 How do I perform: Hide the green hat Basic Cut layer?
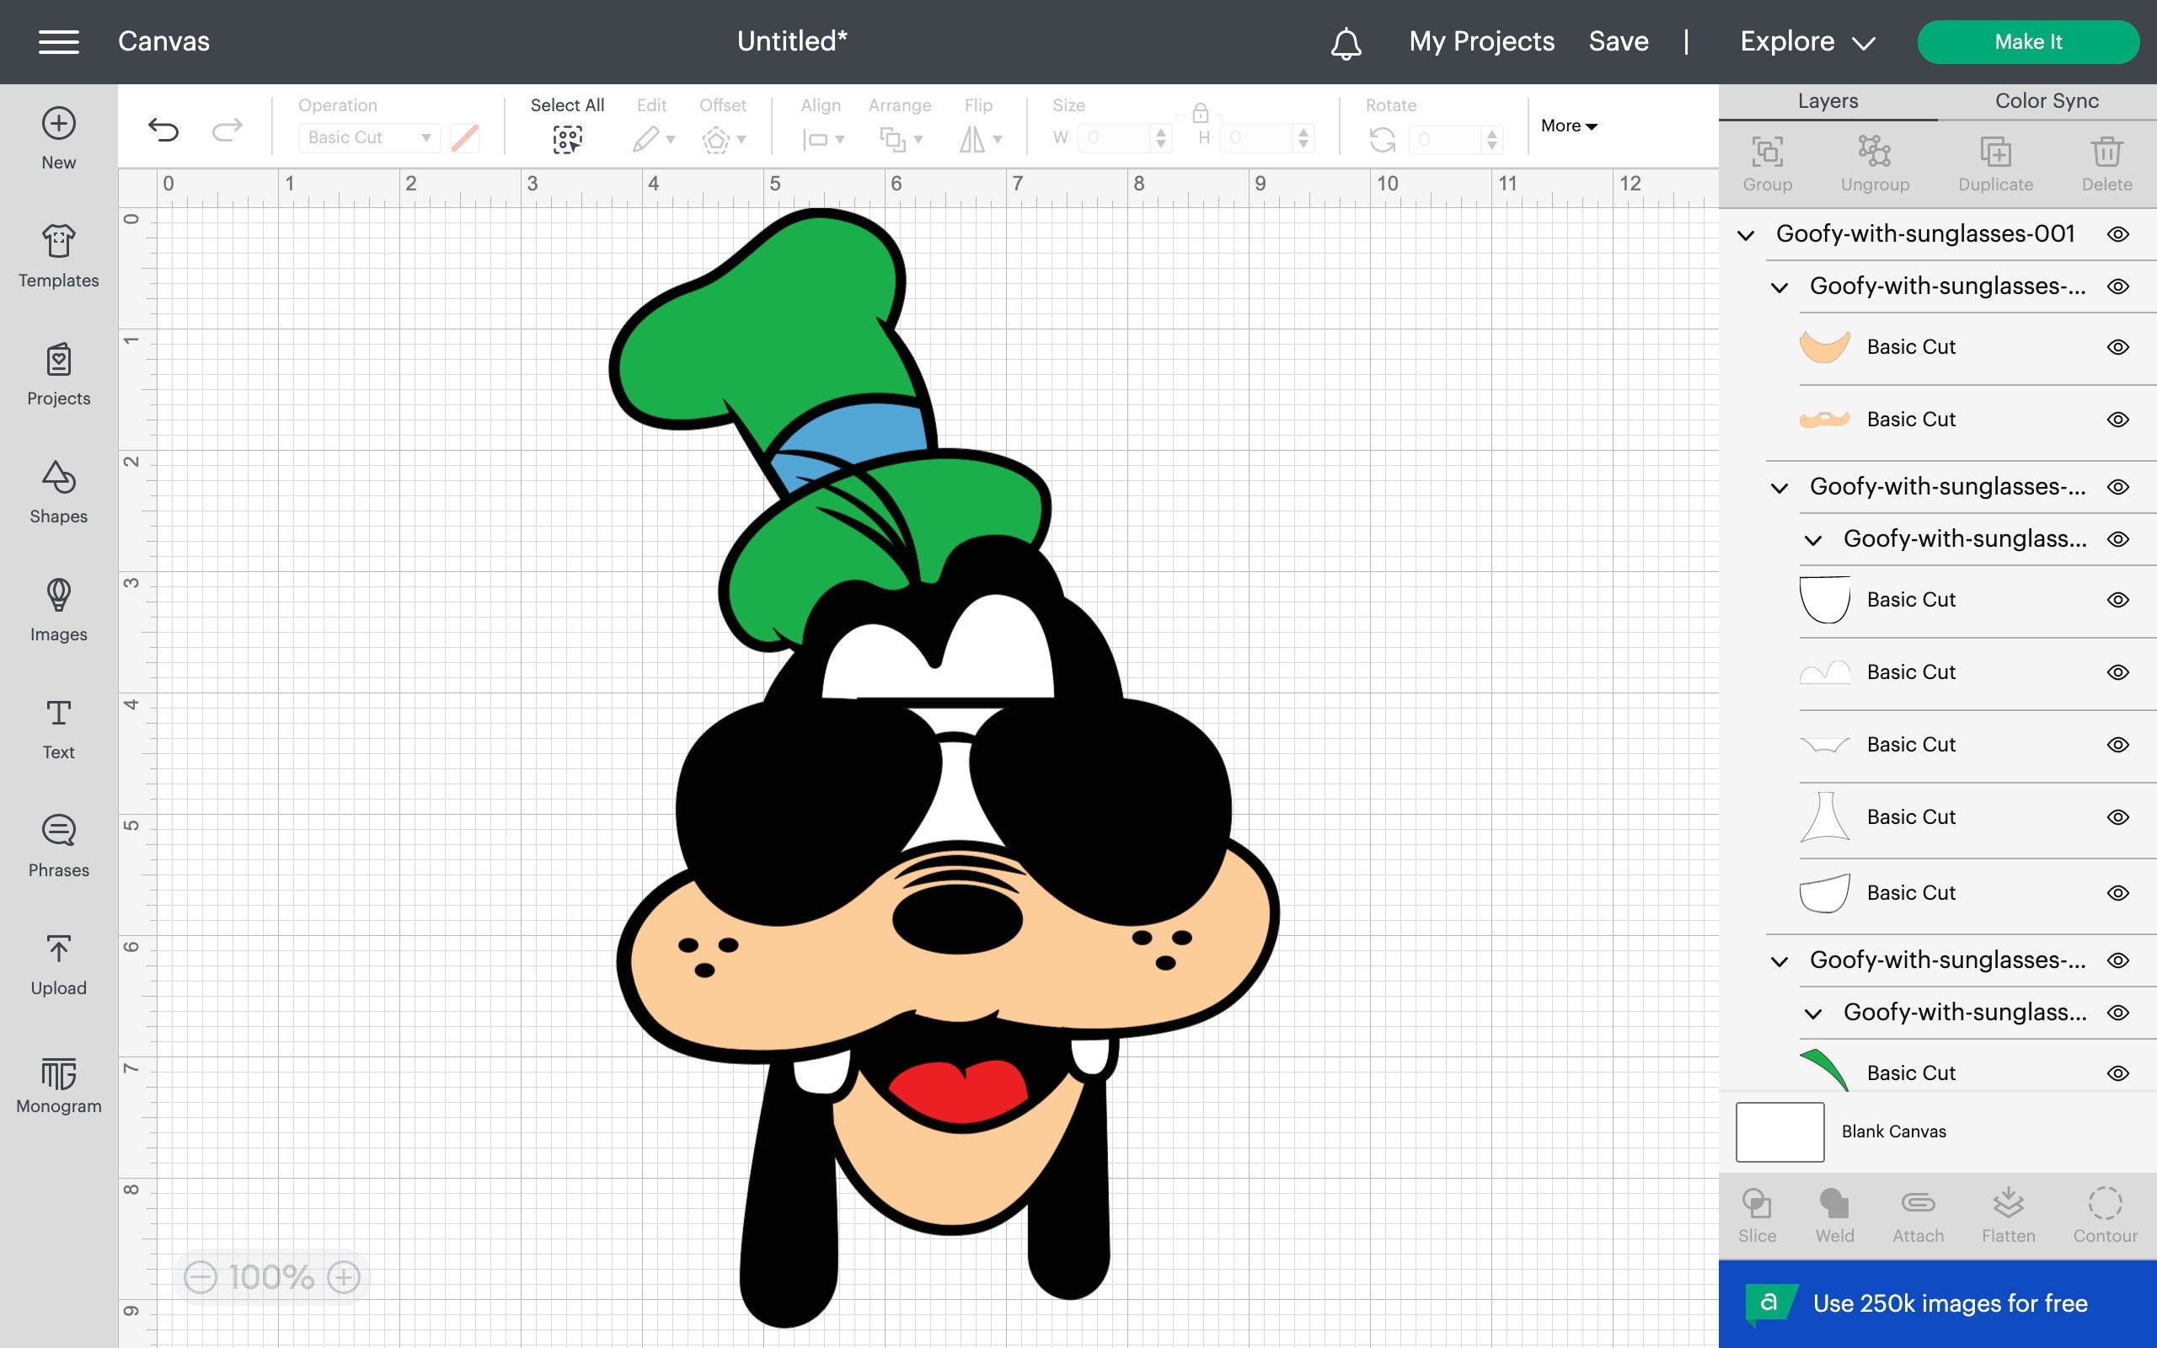2120,1073
